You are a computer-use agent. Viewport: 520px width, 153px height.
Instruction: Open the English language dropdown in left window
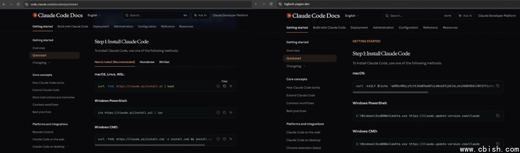[x=94, y=15]
